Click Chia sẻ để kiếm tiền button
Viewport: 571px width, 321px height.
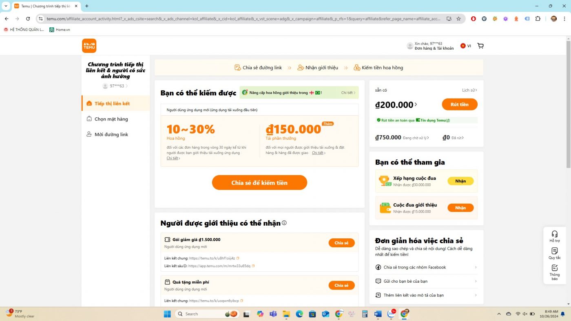pos(259,182)
